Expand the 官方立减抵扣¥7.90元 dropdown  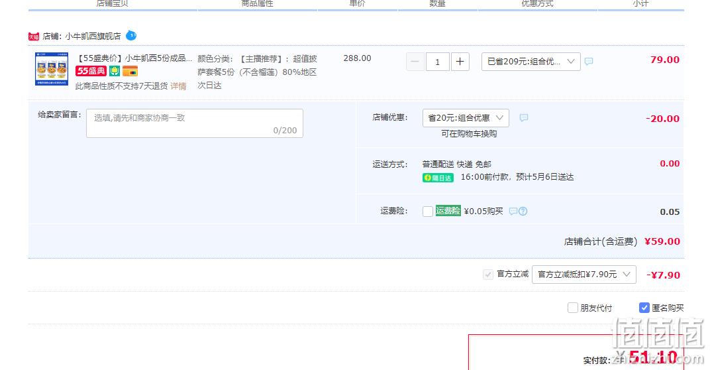(584, 275)
